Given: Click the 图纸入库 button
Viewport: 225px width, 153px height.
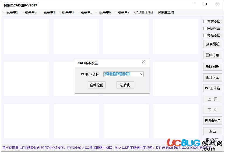Looking at the screenshot, I should (213, 77).
